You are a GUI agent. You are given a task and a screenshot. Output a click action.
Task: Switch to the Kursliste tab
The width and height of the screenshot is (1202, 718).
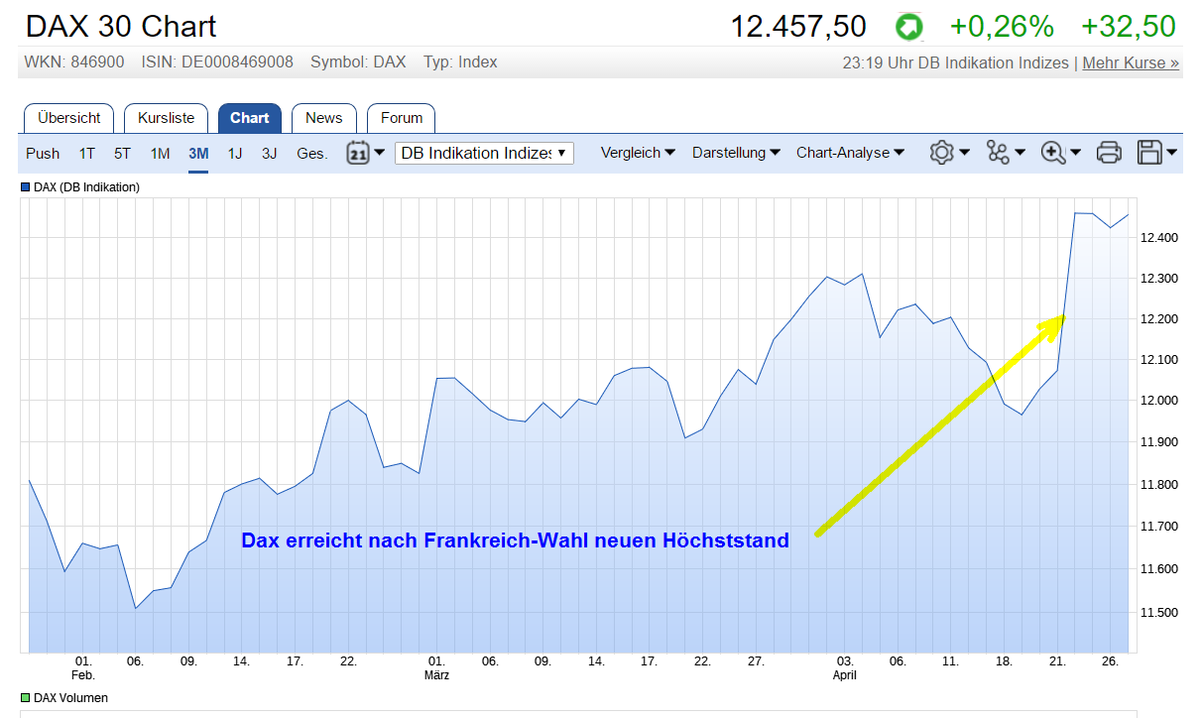166,118
